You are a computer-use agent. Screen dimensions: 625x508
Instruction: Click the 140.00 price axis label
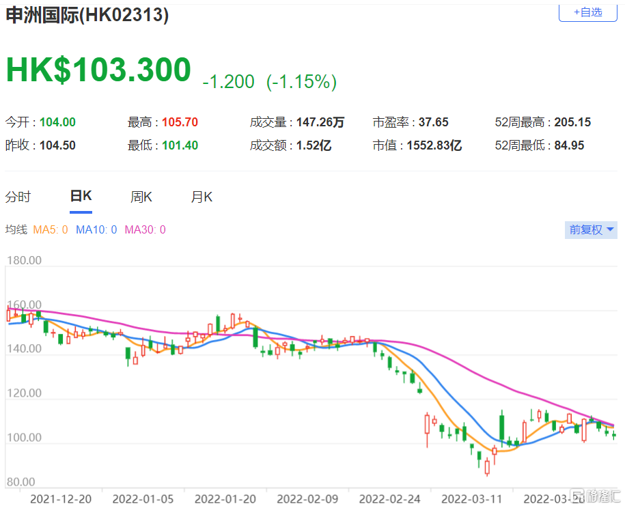point(25,349)
